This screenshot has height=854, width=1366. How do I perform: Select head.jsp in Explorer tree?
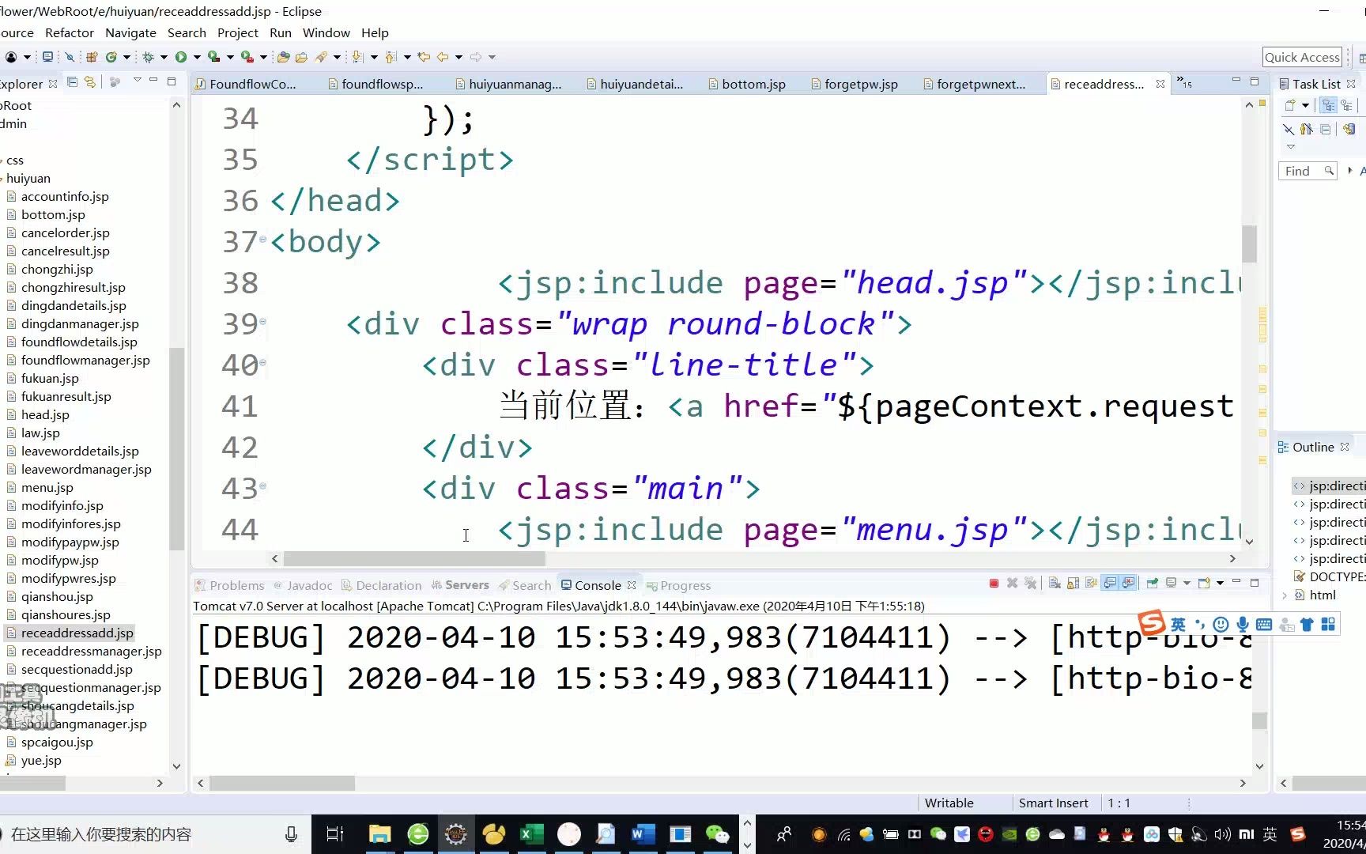point(45,414)
